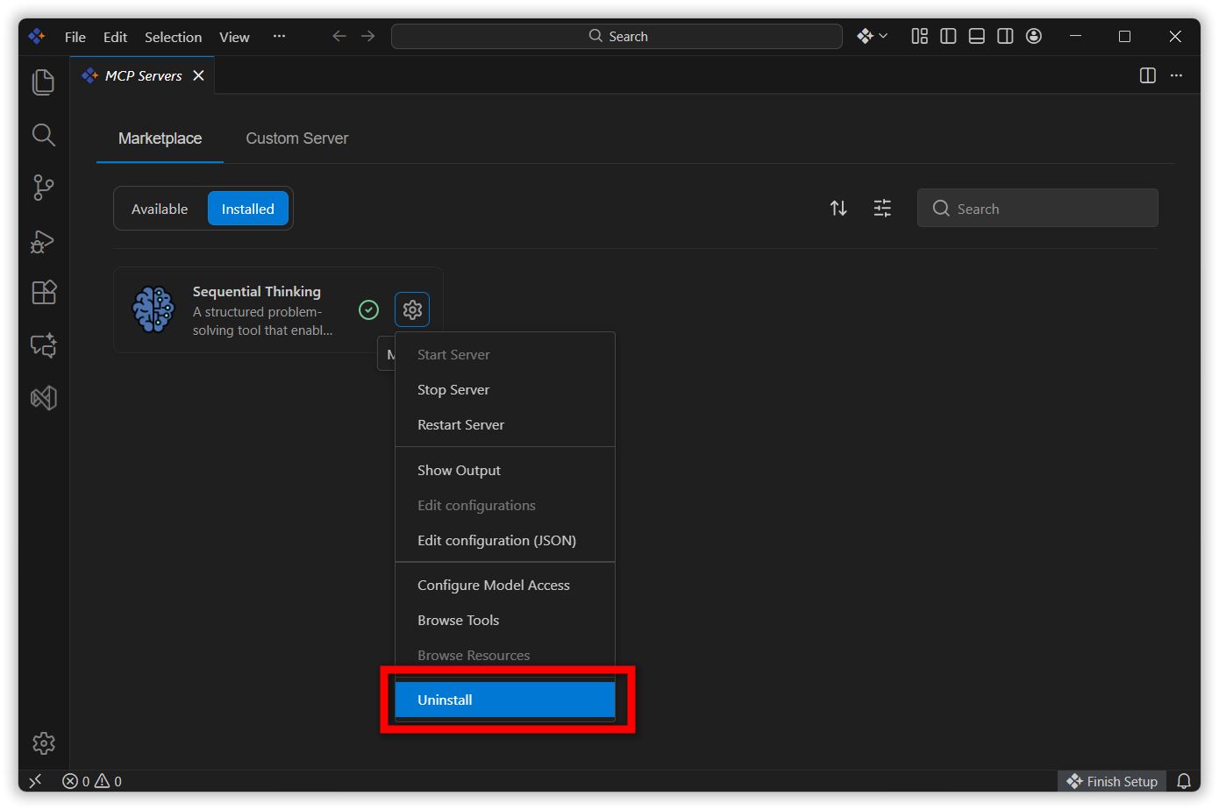1219x810 pixels.
Task: Open Source Control panel in sidebar
Action: pos(43,188)
